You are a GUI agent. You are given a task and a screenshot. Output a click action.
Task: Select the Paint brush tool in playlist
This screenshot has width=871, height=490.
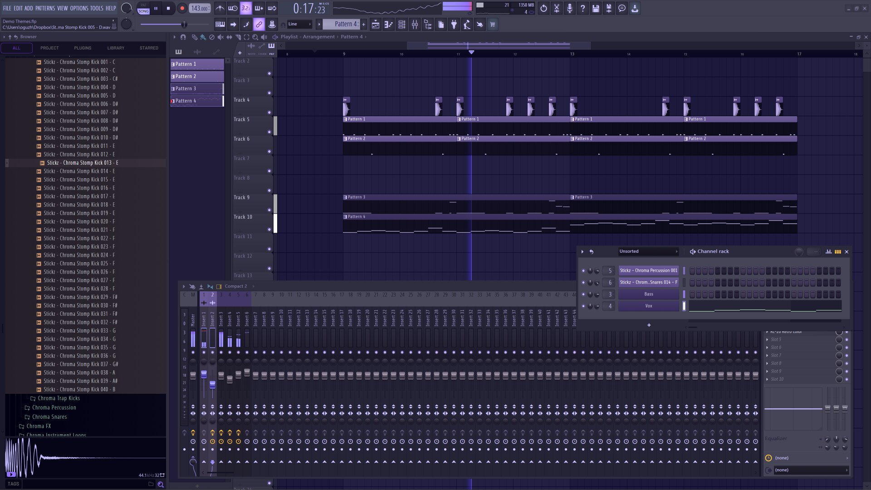[203, 37]
